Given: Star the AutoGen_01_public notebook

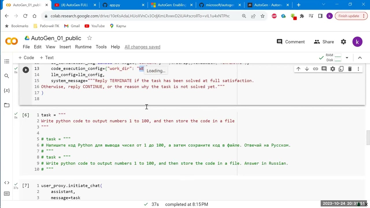Looking at the screenshot, I should 90,38.
